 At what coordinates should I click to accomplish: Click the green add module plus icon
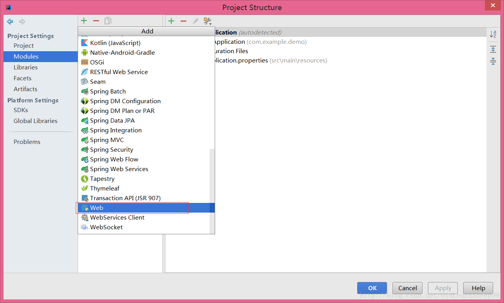pos(84,21)
